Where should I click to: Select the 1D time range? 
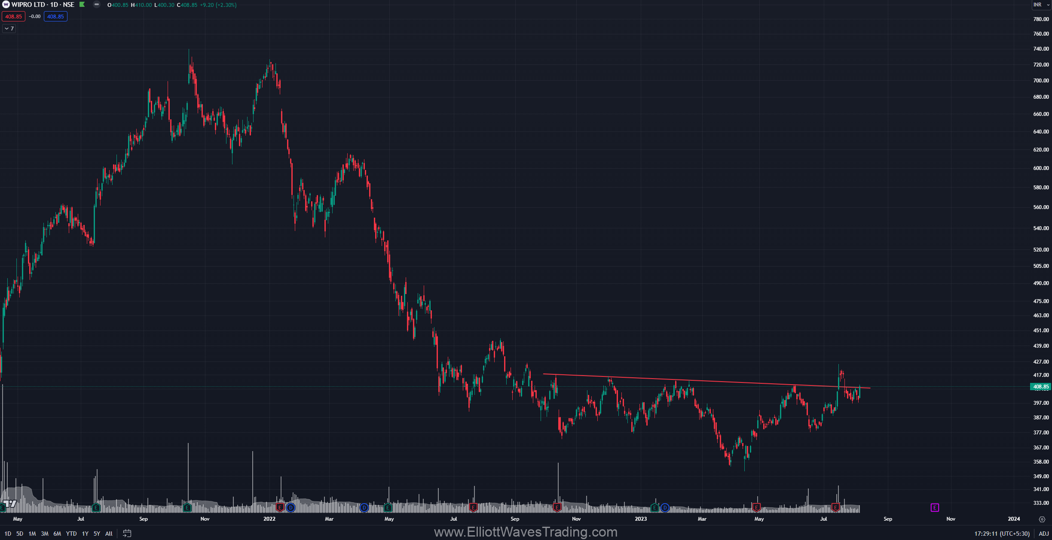tap(8, 534)
